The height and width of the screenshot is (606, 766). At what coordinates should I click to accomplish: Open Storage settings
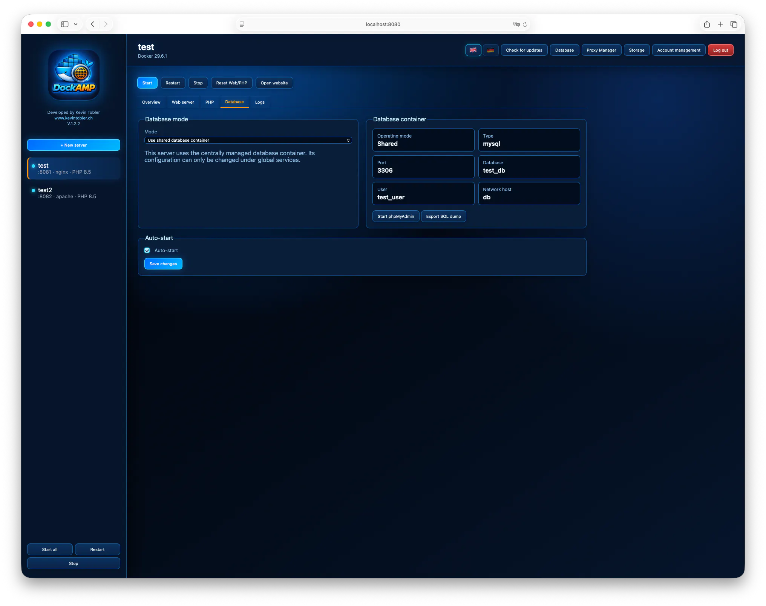tap(637, 50)
